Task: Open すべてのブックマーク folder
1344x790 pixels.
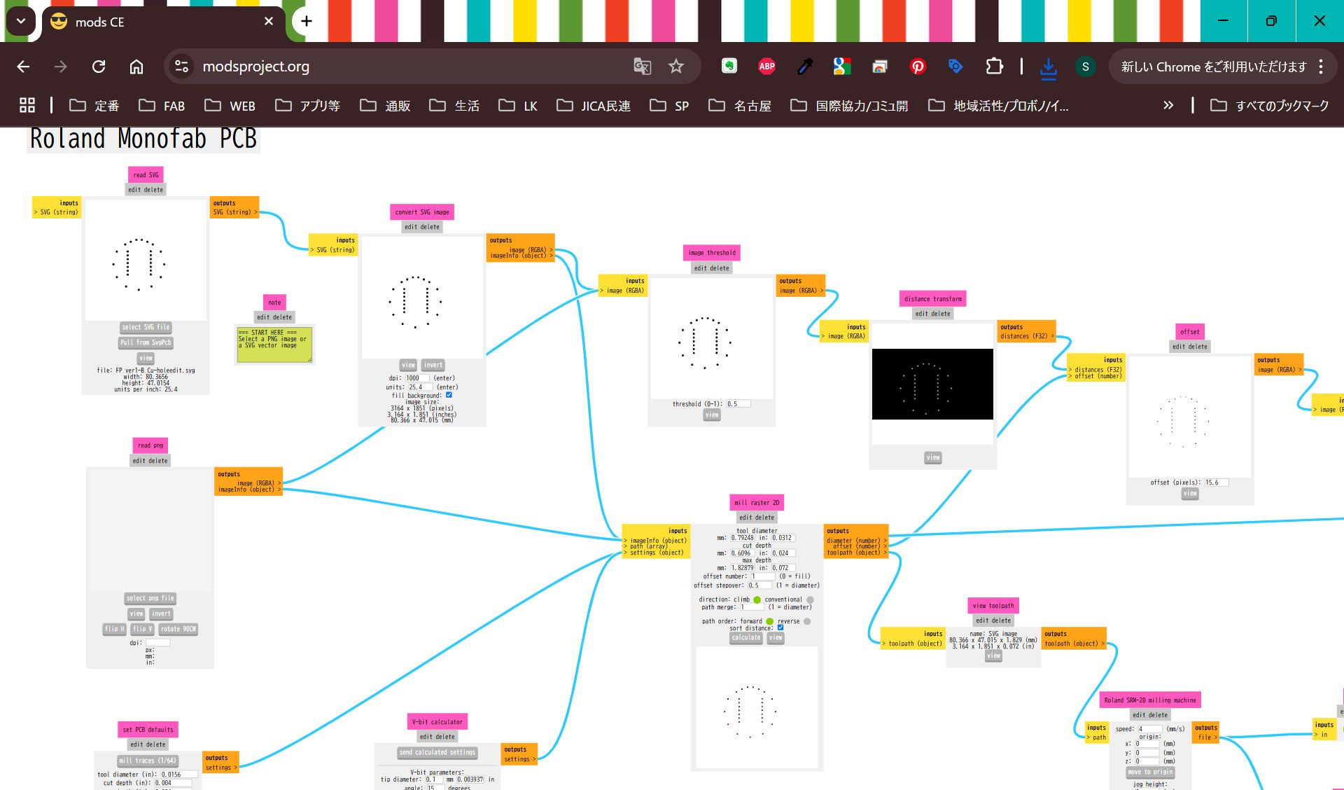Action: (x=1269, y=106)
